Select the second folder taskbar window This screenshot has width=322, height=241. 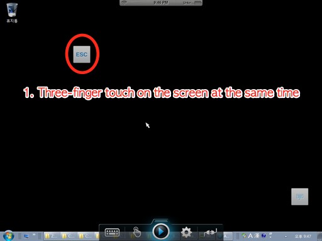point(69,236)
